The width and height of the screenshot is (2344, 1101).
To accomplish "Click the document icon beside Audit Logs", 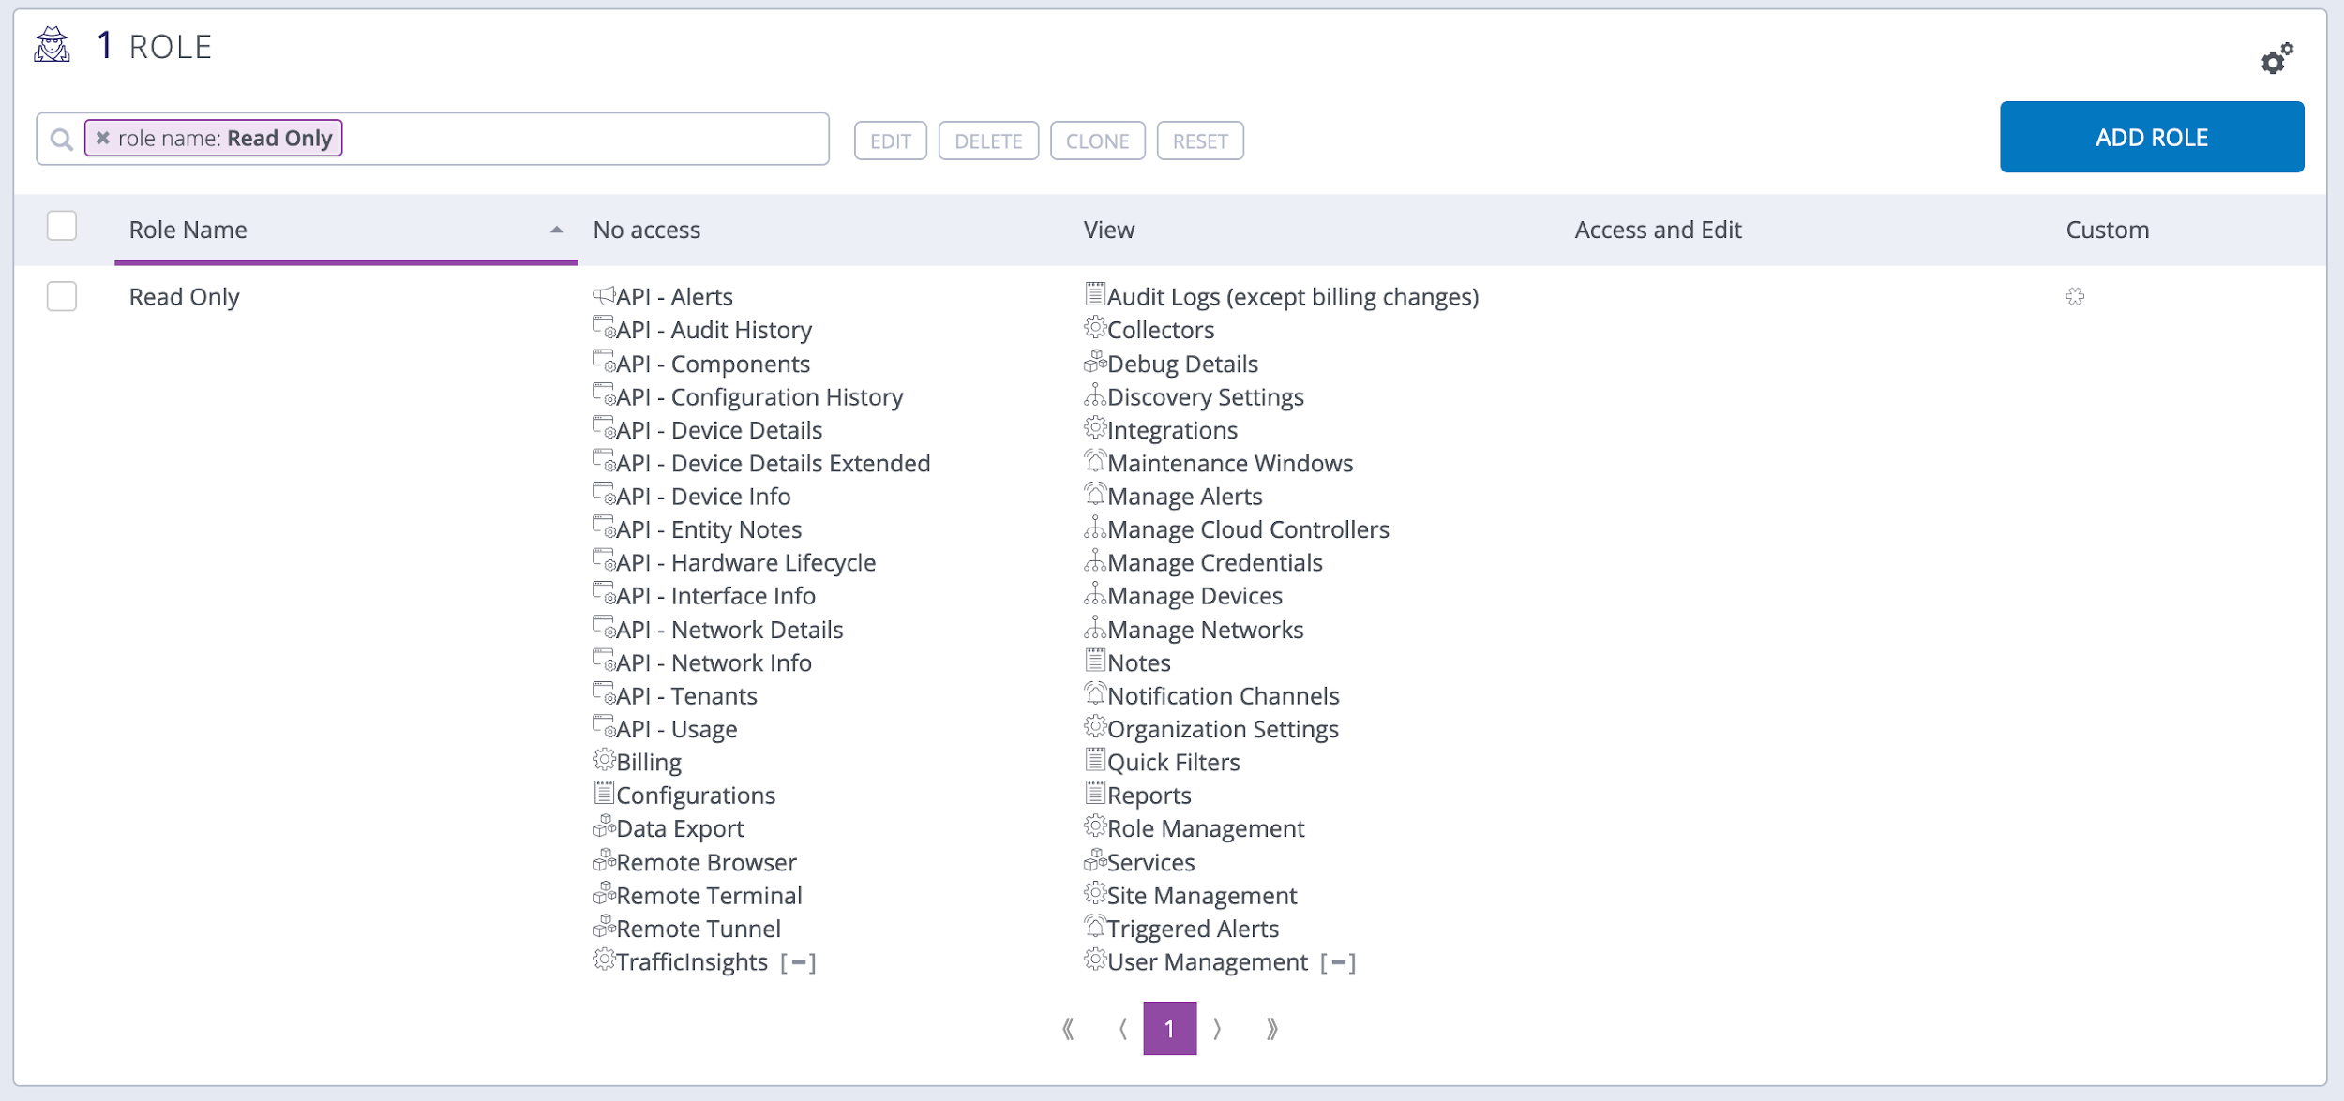I will pos(1093,295).
